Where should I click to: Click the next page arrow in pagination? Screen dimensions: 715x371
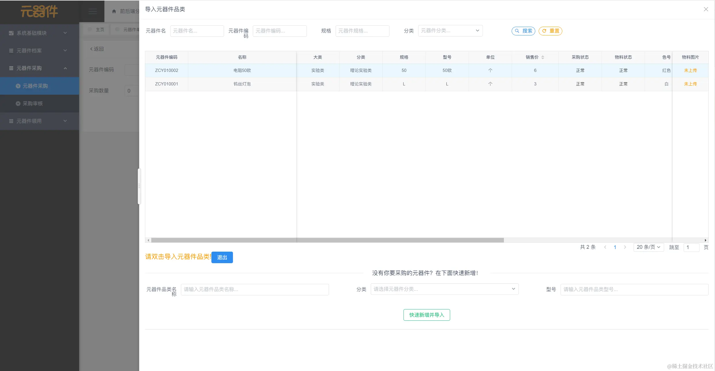[625, 247]
